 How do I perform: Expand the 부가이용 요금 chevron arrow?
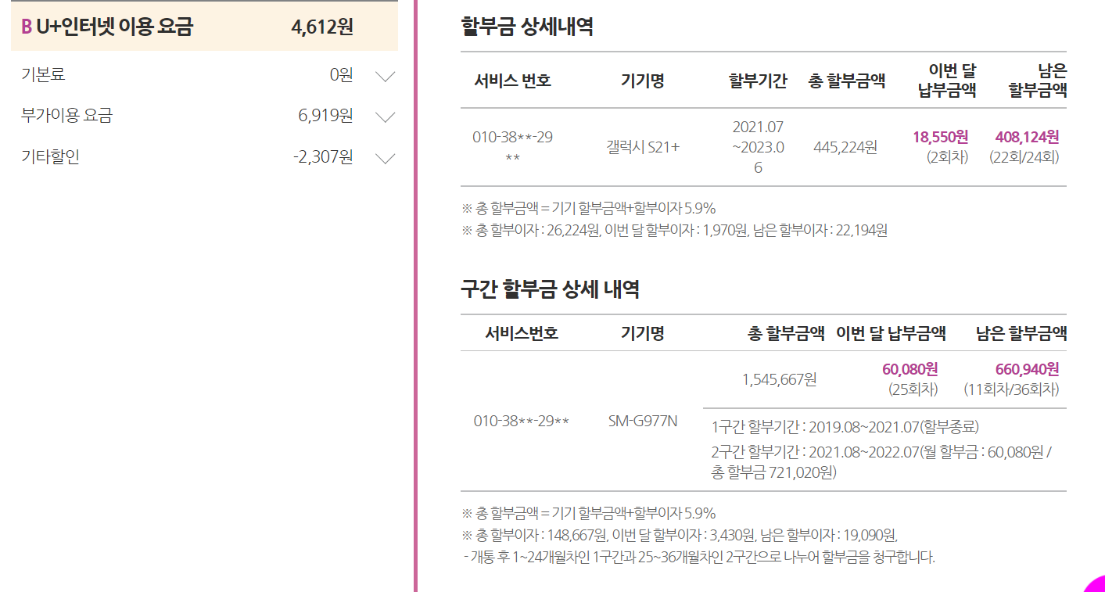pos(385,117)
